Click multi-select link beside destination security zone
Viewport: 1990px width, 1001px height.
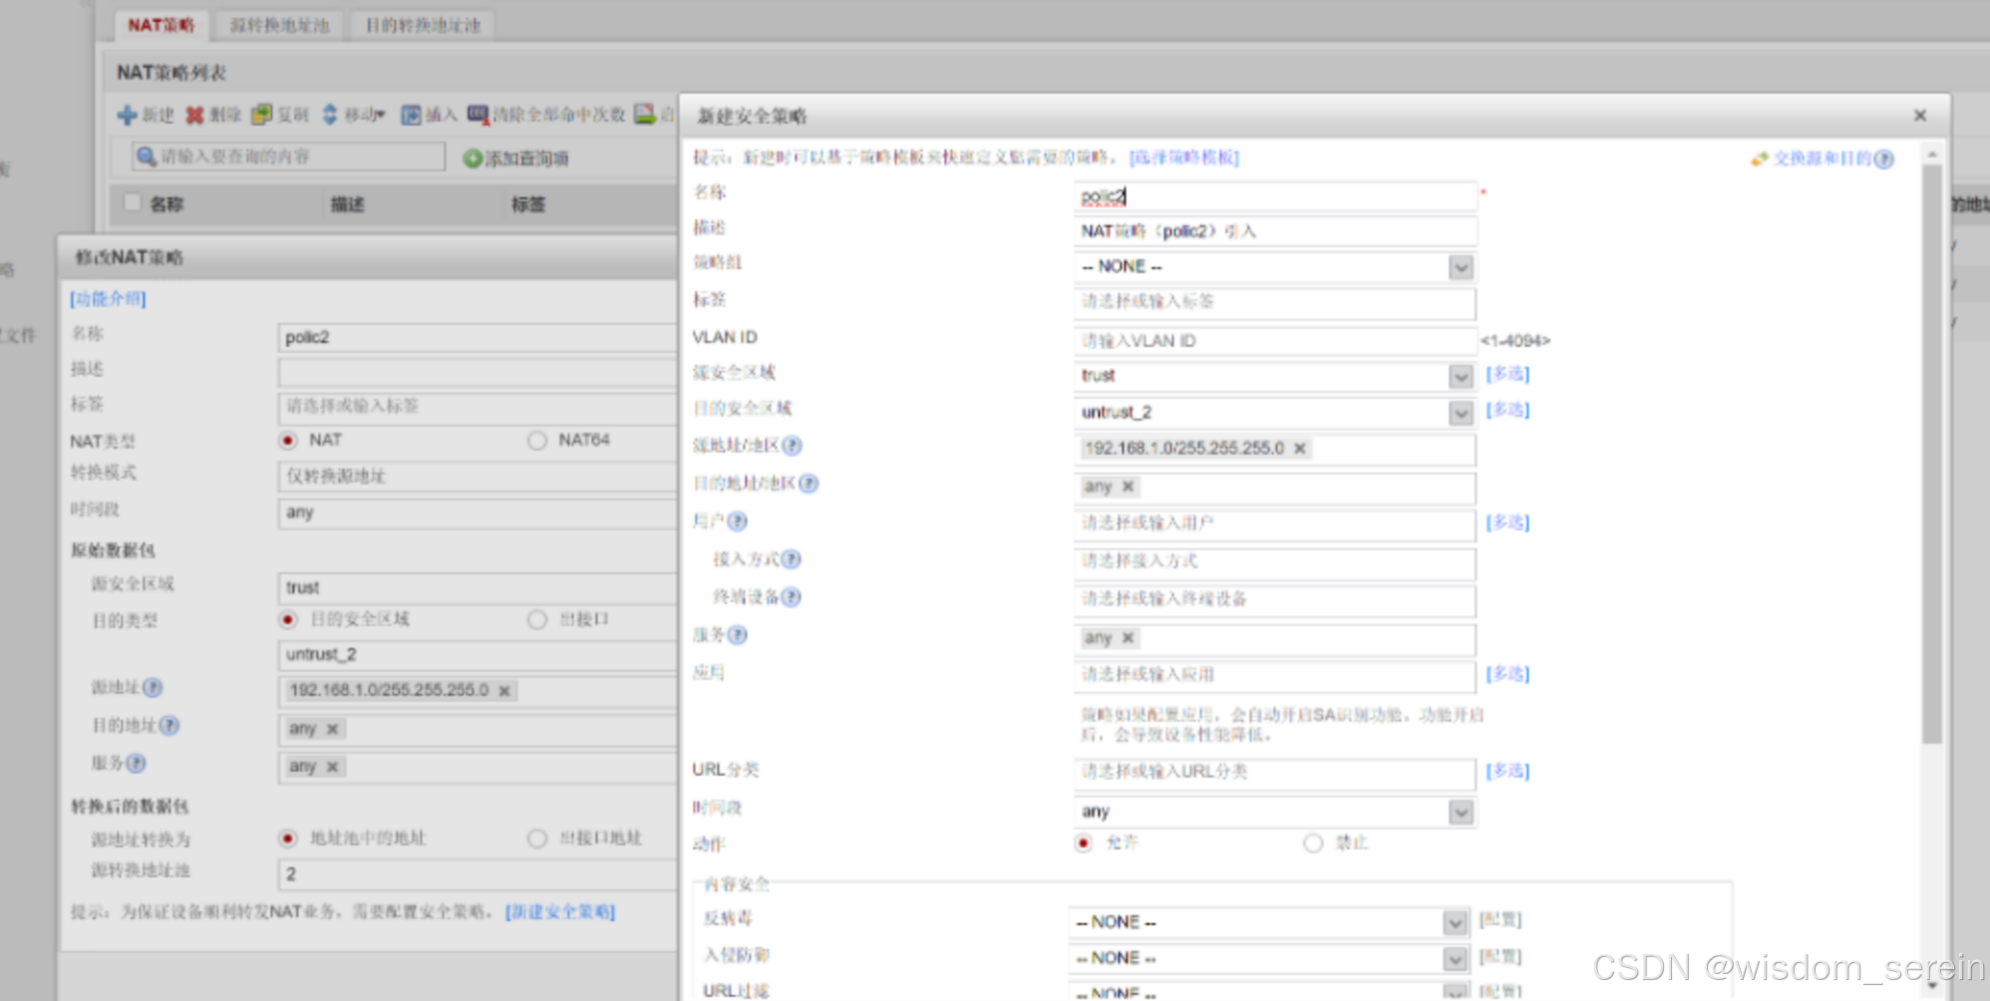(1507, 409)
